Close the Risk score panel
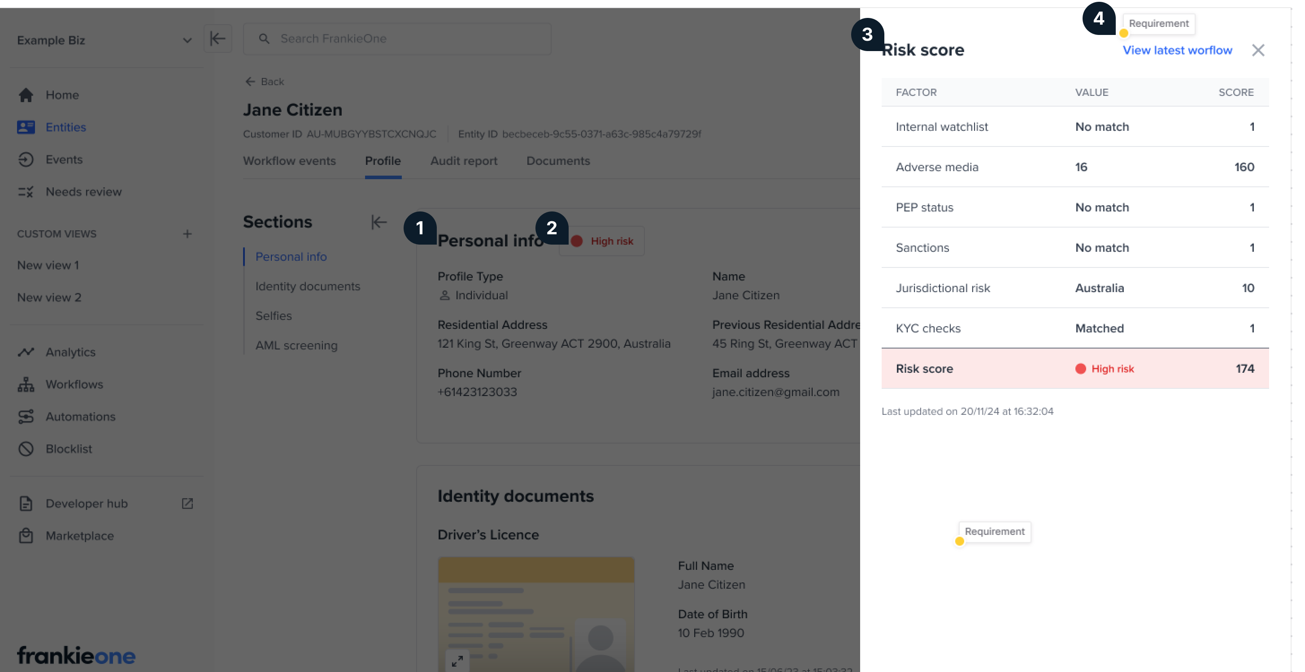Screen dimensions: 1305x672 pos(1258,50)
